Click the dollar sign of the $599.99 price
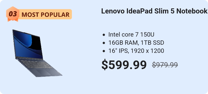 click(x=105, y=65)
